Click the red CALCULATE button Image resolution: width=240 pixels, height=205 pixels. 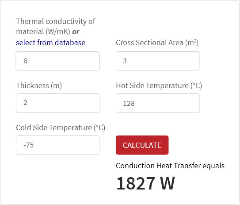click(142, 145)
